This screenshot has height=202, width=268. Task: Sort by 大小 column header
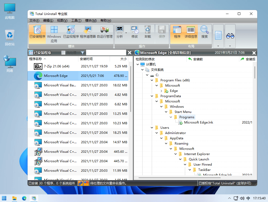coord(119,59)
